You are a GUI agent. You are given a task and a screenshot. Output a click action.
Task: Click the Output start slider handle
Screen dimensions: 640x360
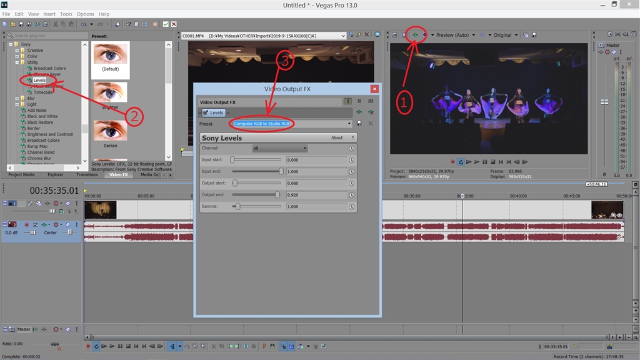click(x=235, y=183)
